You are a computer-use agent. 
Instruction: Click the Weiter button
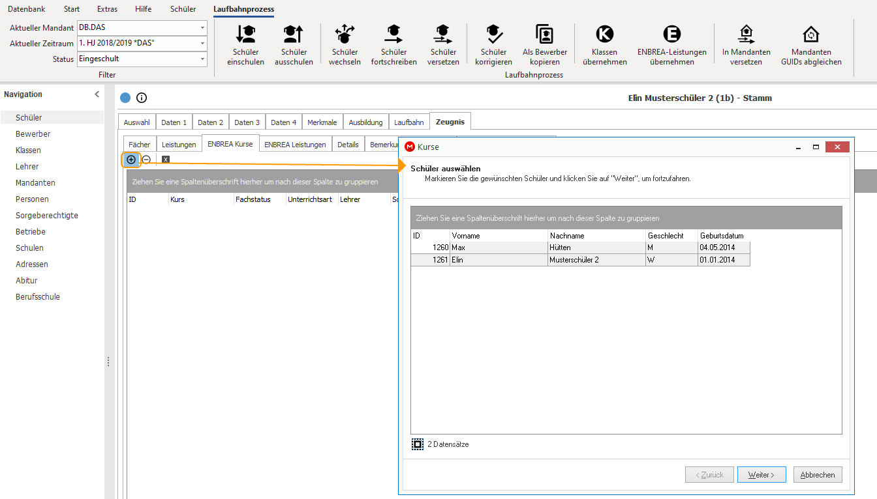click(762, 475)
